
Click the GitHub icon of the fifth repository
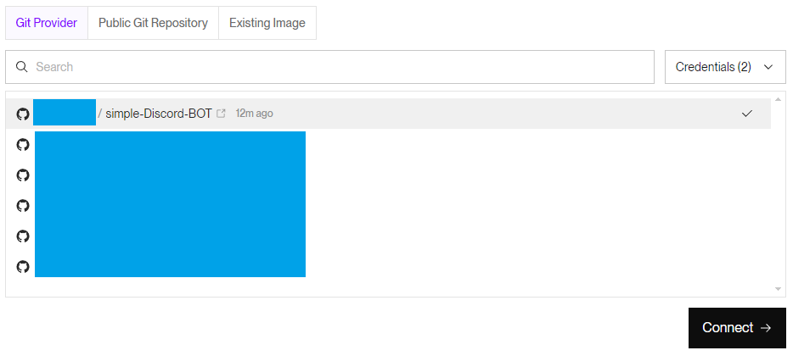pos(23,236)
